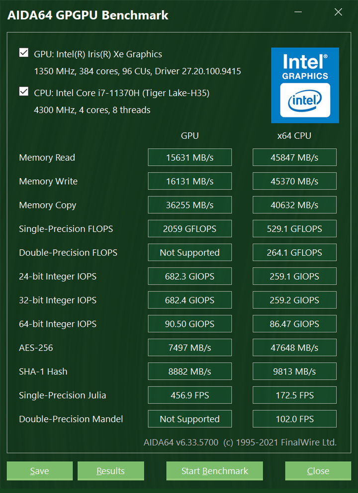This screenshot has width=358, height=493.
Task: Select CPU SHA-1 Hash 9813 MB/s box
Action: [x=294, y=371]
